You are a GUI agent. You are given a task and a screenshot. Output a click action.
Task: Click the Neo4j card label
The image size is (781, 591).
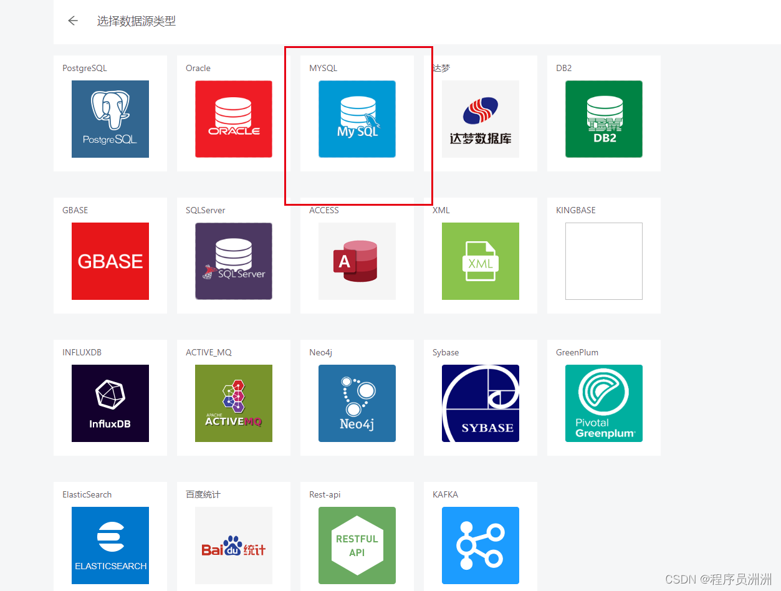320,352
